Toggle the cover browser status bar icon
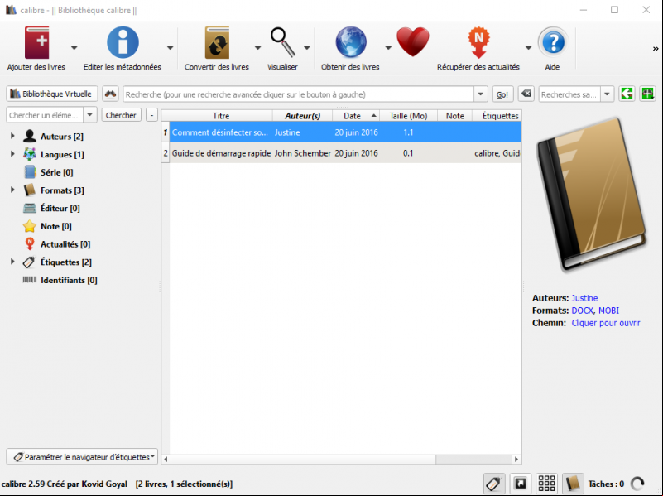663x496 pixels. tap(521, 484)
